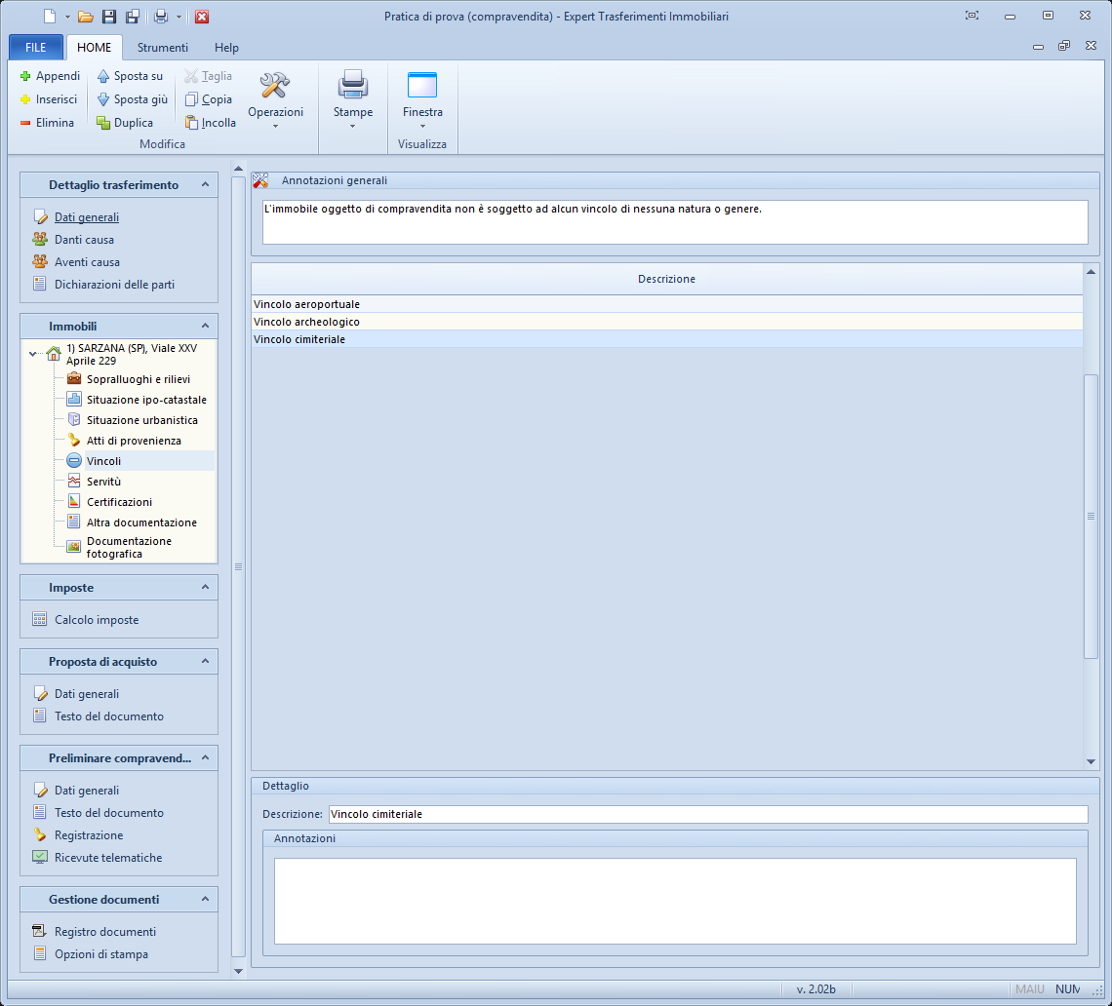Click the Incolla clipboard icon
1112x1006 pixels.
[x=192, y=123]
